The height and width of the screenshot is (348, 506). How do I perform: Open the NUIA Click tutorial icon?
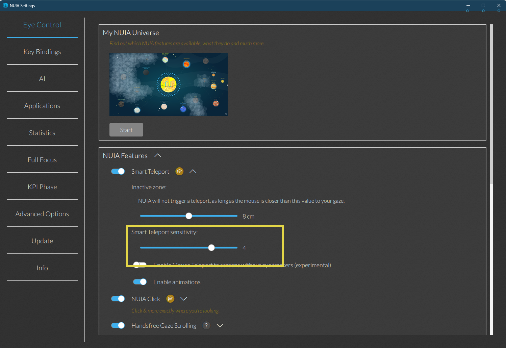(x=170, y=299)
